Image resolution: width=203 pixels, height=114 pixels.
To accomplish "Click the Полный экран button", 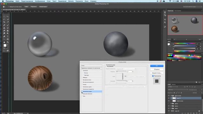I will (43, 7).
